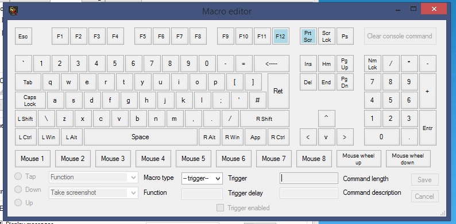This screenshot has height=224, width=456.
Task: Click the Cancel button
Action: click(424, 197)
